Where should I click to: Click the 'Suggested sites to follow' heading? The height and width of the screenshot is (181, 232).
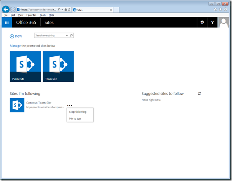(162, 94)
